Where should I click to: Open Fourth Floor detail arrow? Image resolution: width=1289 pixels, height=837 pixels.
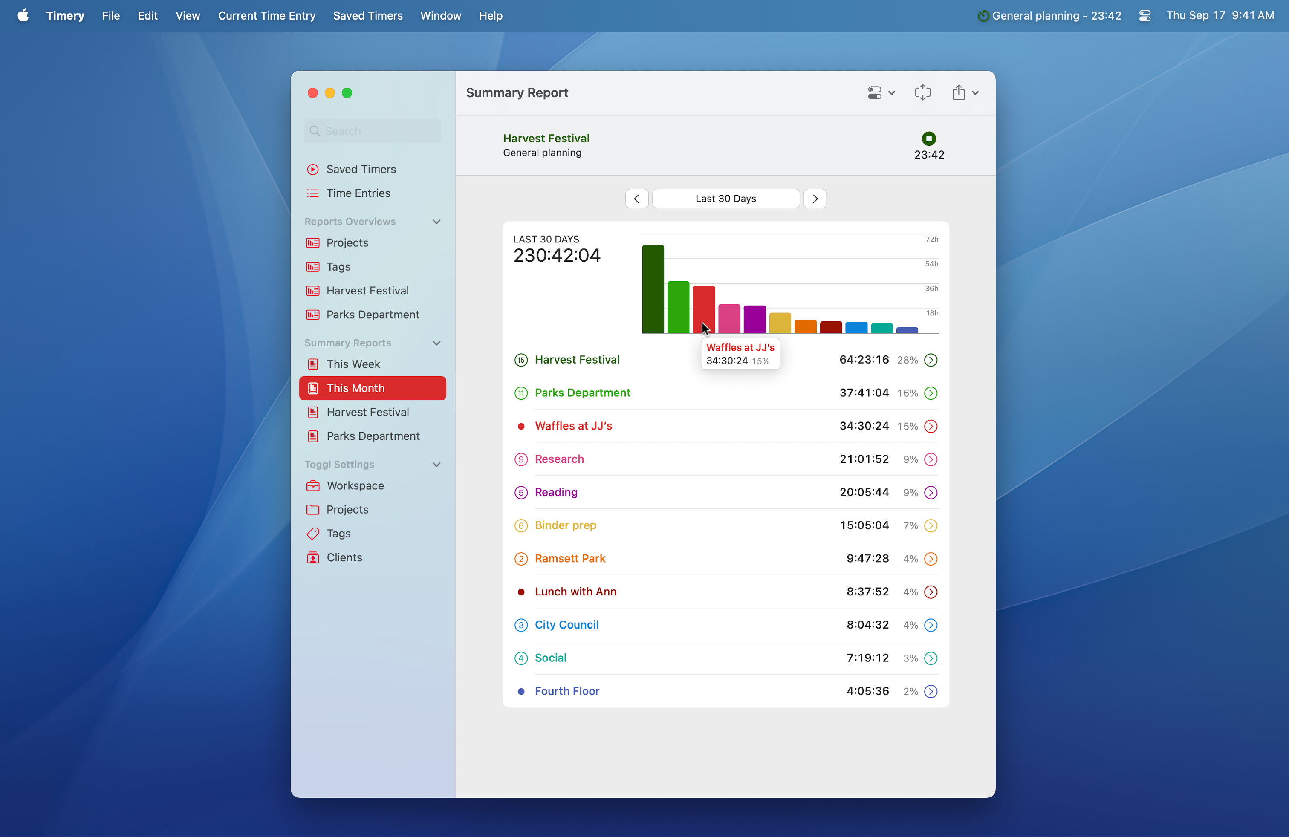[x=931, y=691]
